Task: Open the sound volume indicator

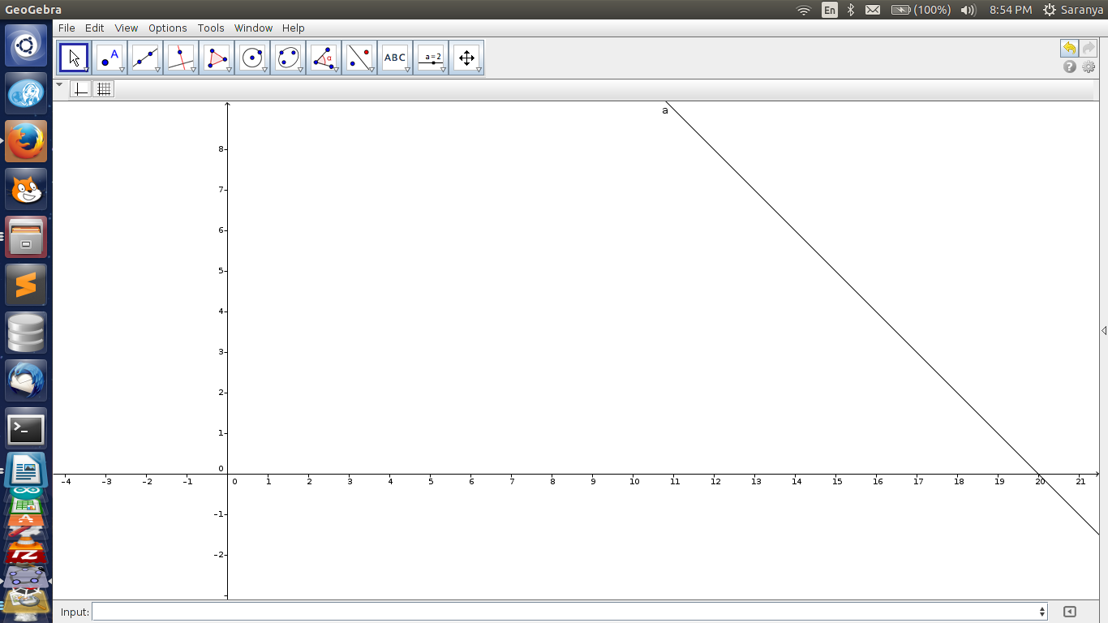Action: tap(968, 10)
